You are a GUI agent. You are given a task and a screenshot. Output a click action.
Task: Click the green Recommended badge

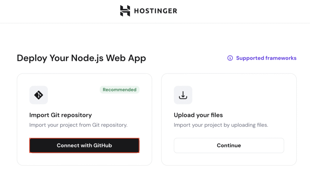119,90
